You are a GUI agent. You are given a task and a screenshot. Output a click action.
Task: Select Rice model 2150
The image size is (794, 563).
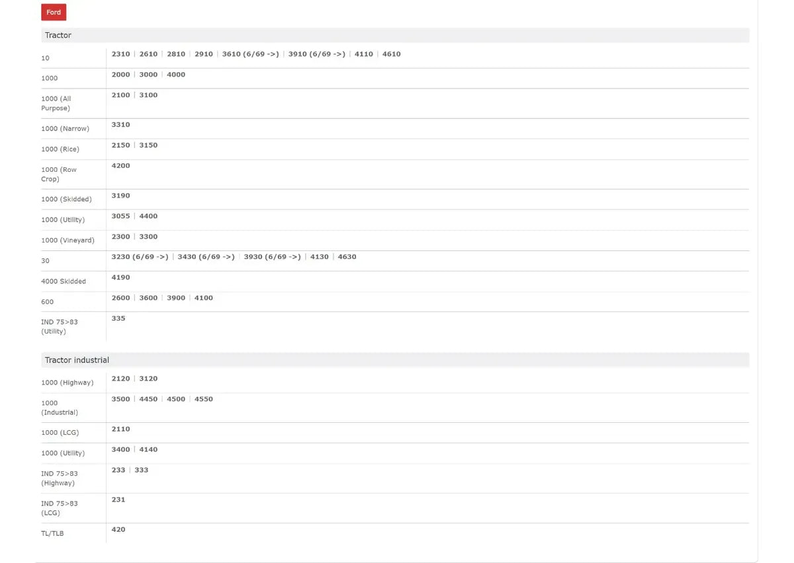(121, 145)
